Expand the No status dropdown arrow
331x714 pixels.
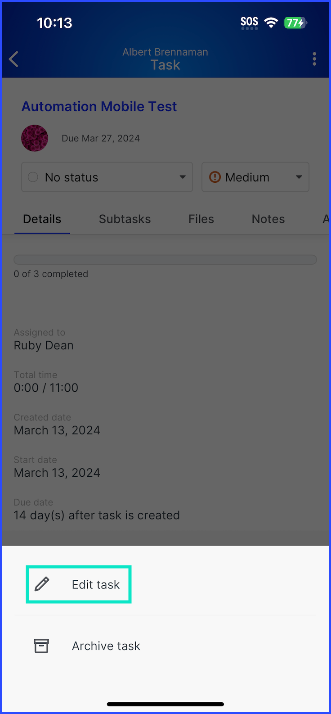point(183,177)
